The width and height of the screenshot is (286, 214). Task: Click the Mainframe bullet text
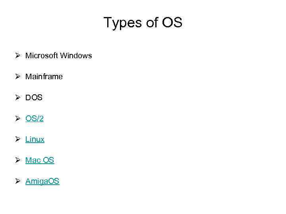44,76
